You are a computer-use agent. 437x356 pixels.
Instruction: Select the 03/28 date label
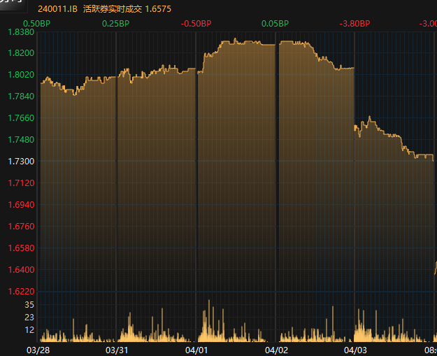tap(38, 350)
